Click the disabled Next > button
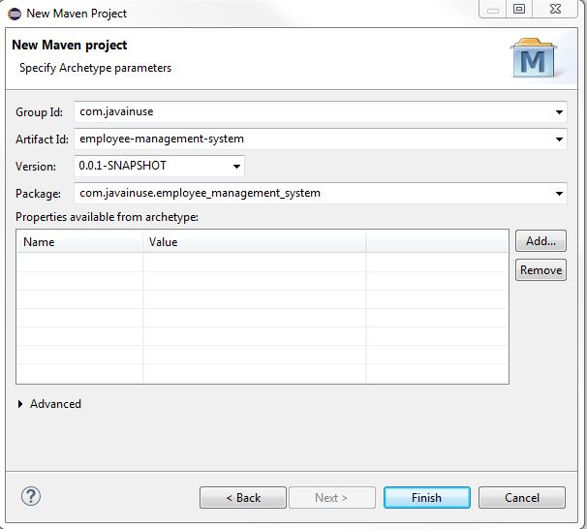 coord(331,498)
